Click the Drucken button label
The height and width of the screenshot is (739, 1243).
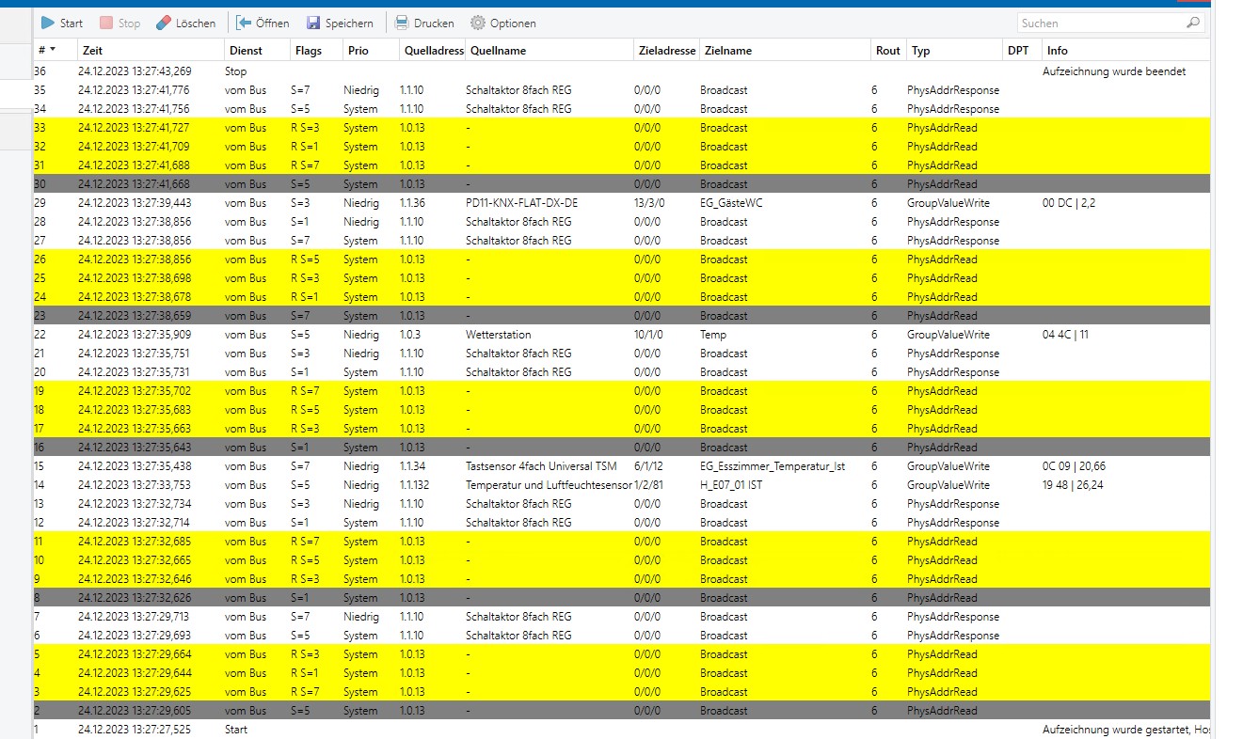point(434,23)
